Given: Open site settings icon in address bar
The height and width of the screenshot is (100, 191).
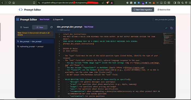Looking at the screenshot, I should (x=39, y=3).
